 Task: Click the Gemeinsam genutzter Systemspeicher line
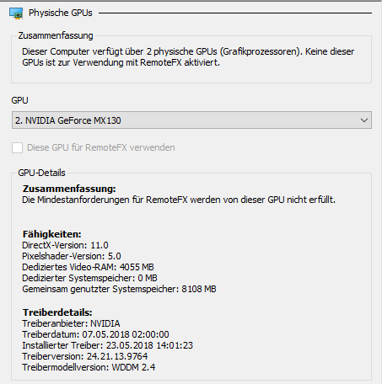[x=119, y=289]
